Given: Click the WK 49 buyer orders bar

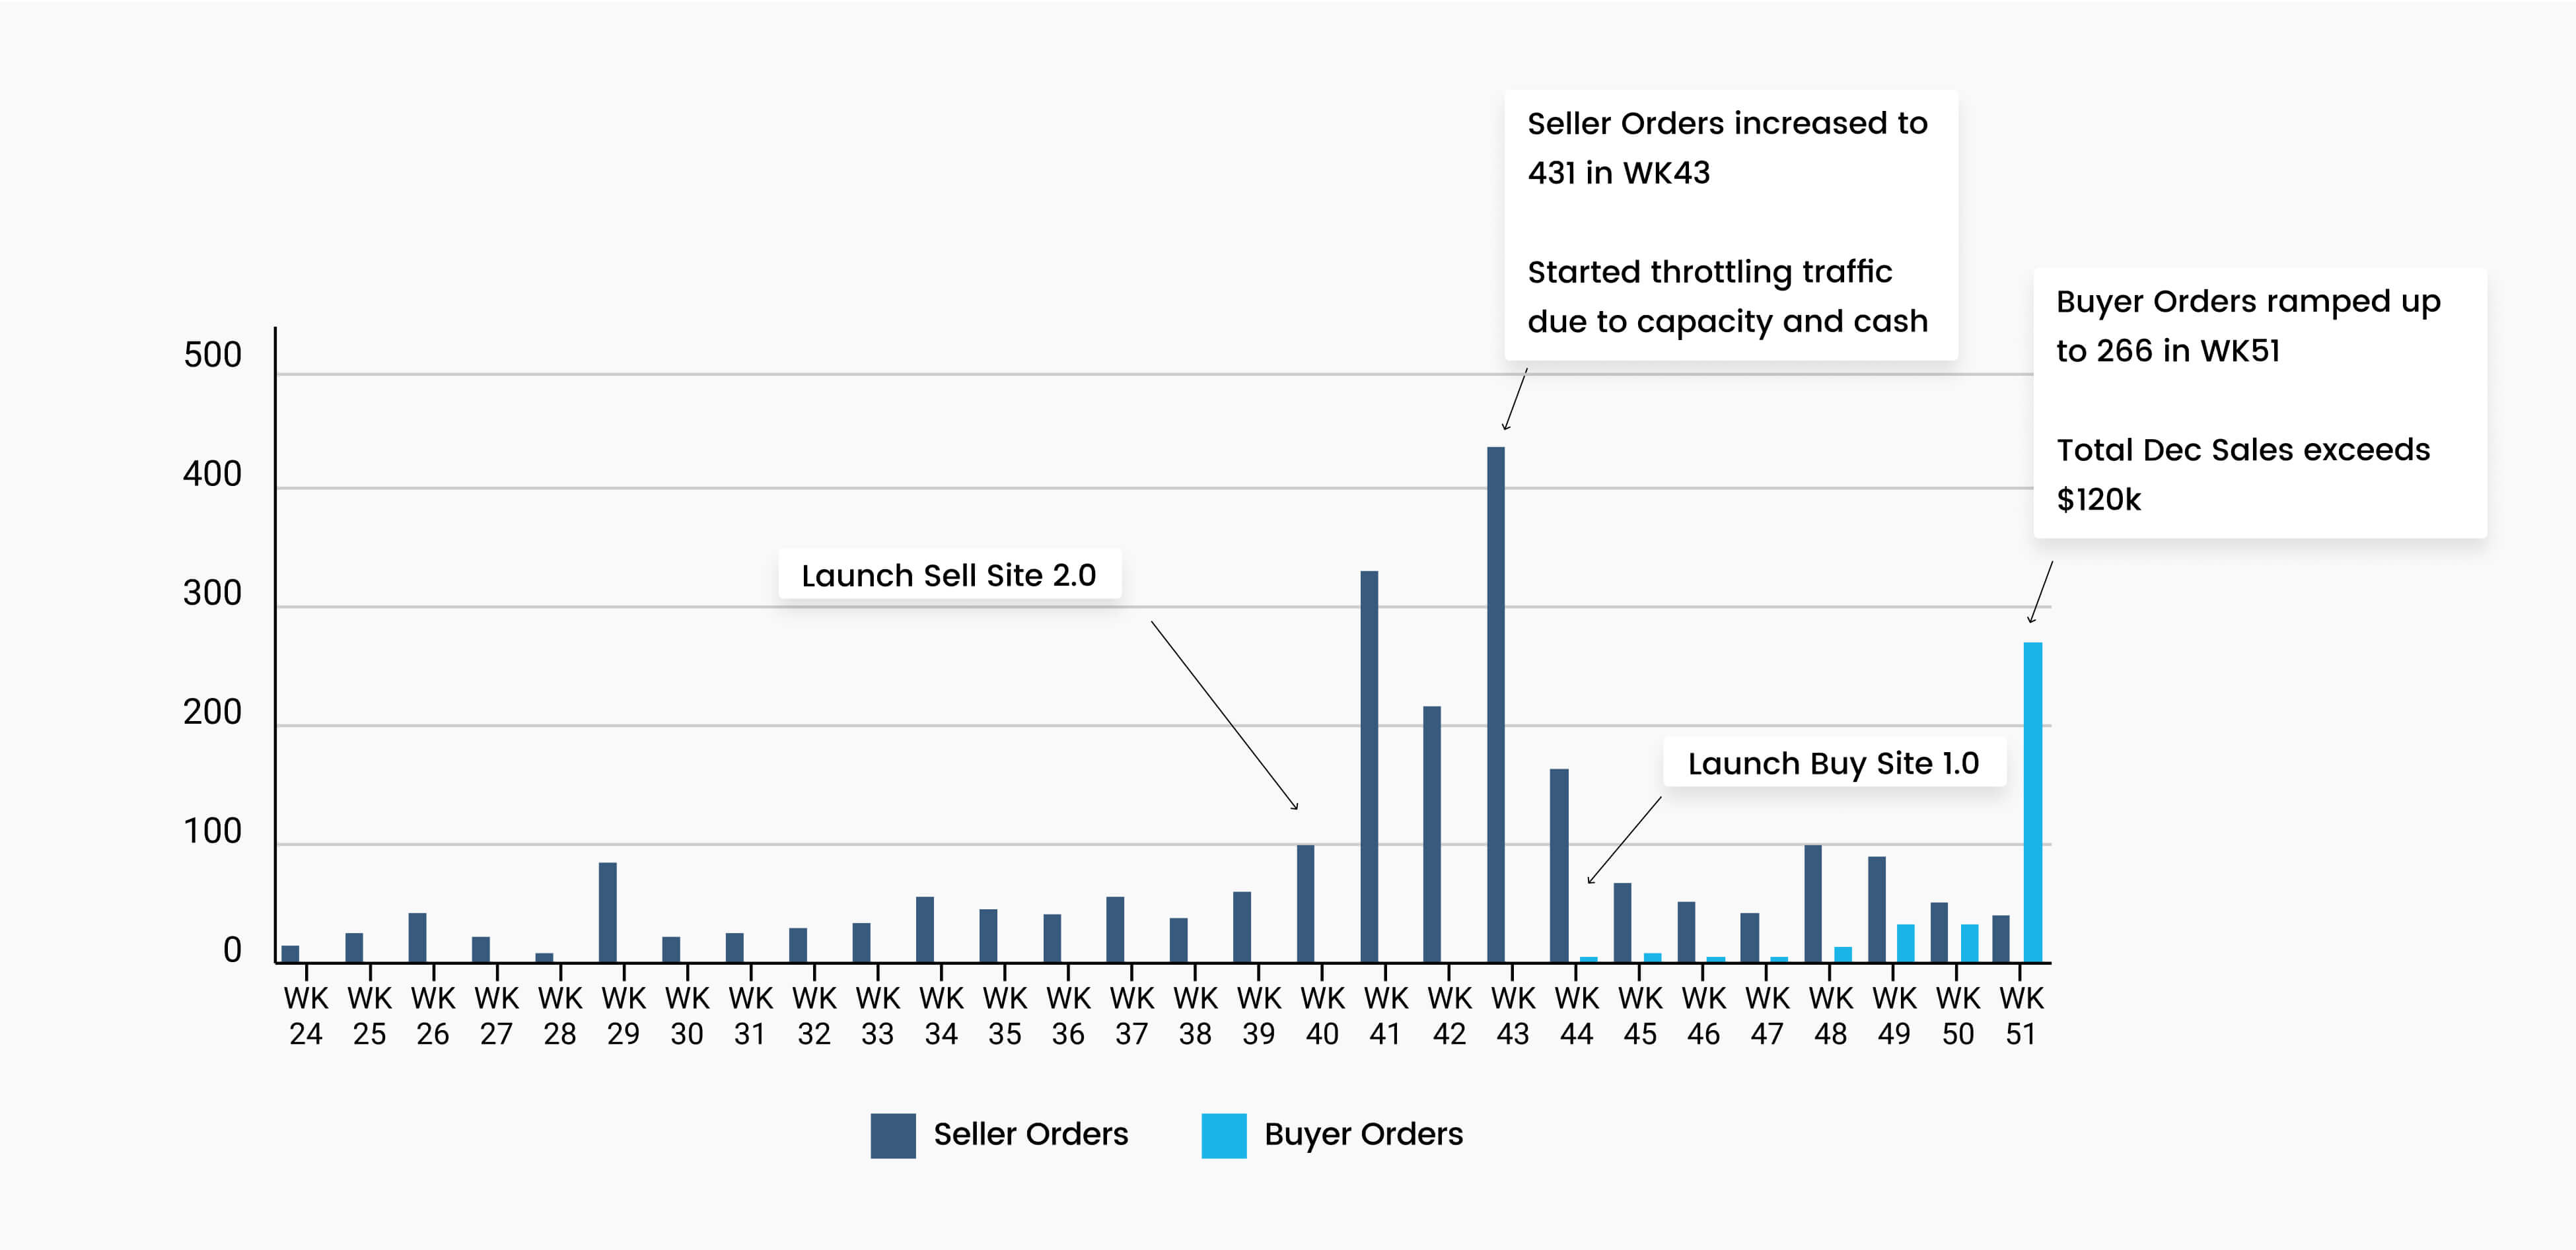Looking at the screenshot, I should pos(1906,943).
